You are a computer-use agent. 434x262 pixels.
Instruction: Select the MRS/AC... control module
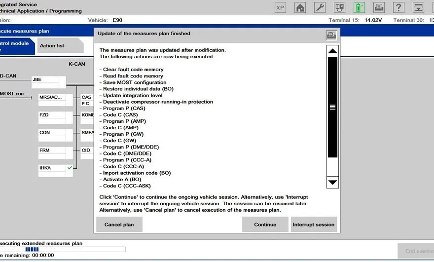[x=55, y=100]
